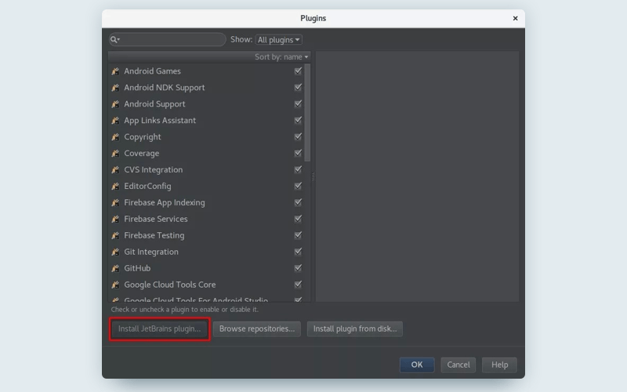This screenshot has height=392, width=627.
Task: Close the Plugins dialog window
Action: point(515,18)
